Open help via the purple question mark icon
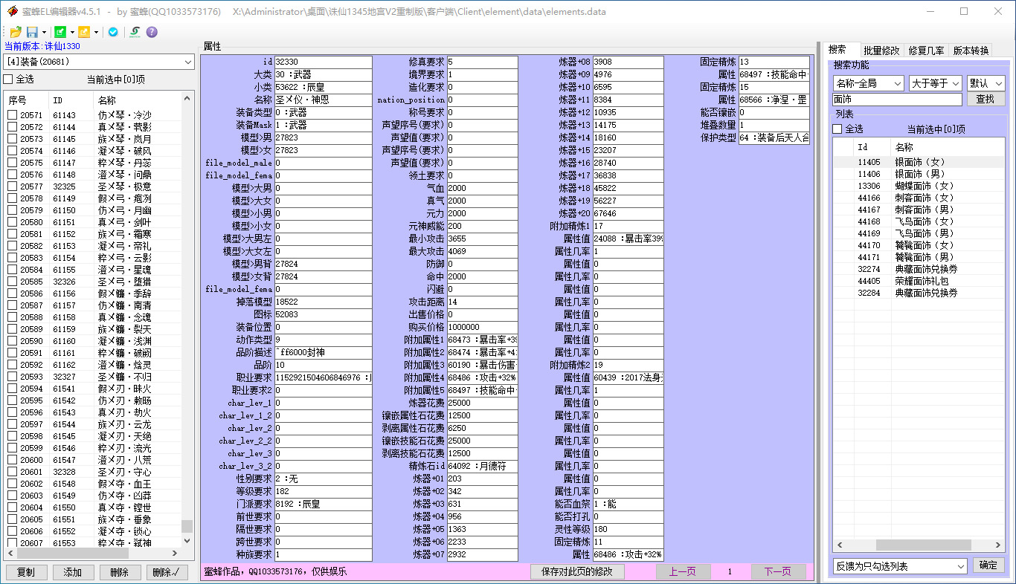Image resolution: width=1016 pixels, height=584 pixels. point(152,32)
